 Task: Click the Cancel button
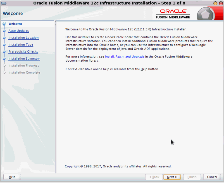point(212,177)
